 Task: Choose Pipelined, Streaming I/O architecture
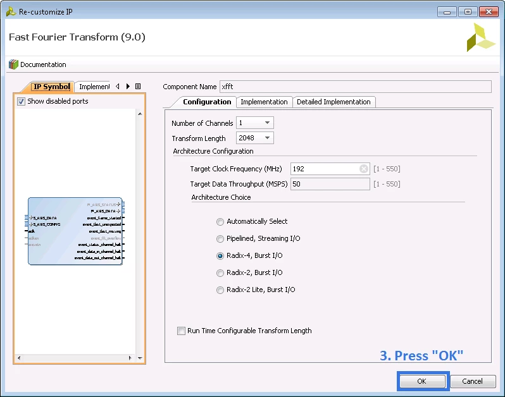pos(220,239)
